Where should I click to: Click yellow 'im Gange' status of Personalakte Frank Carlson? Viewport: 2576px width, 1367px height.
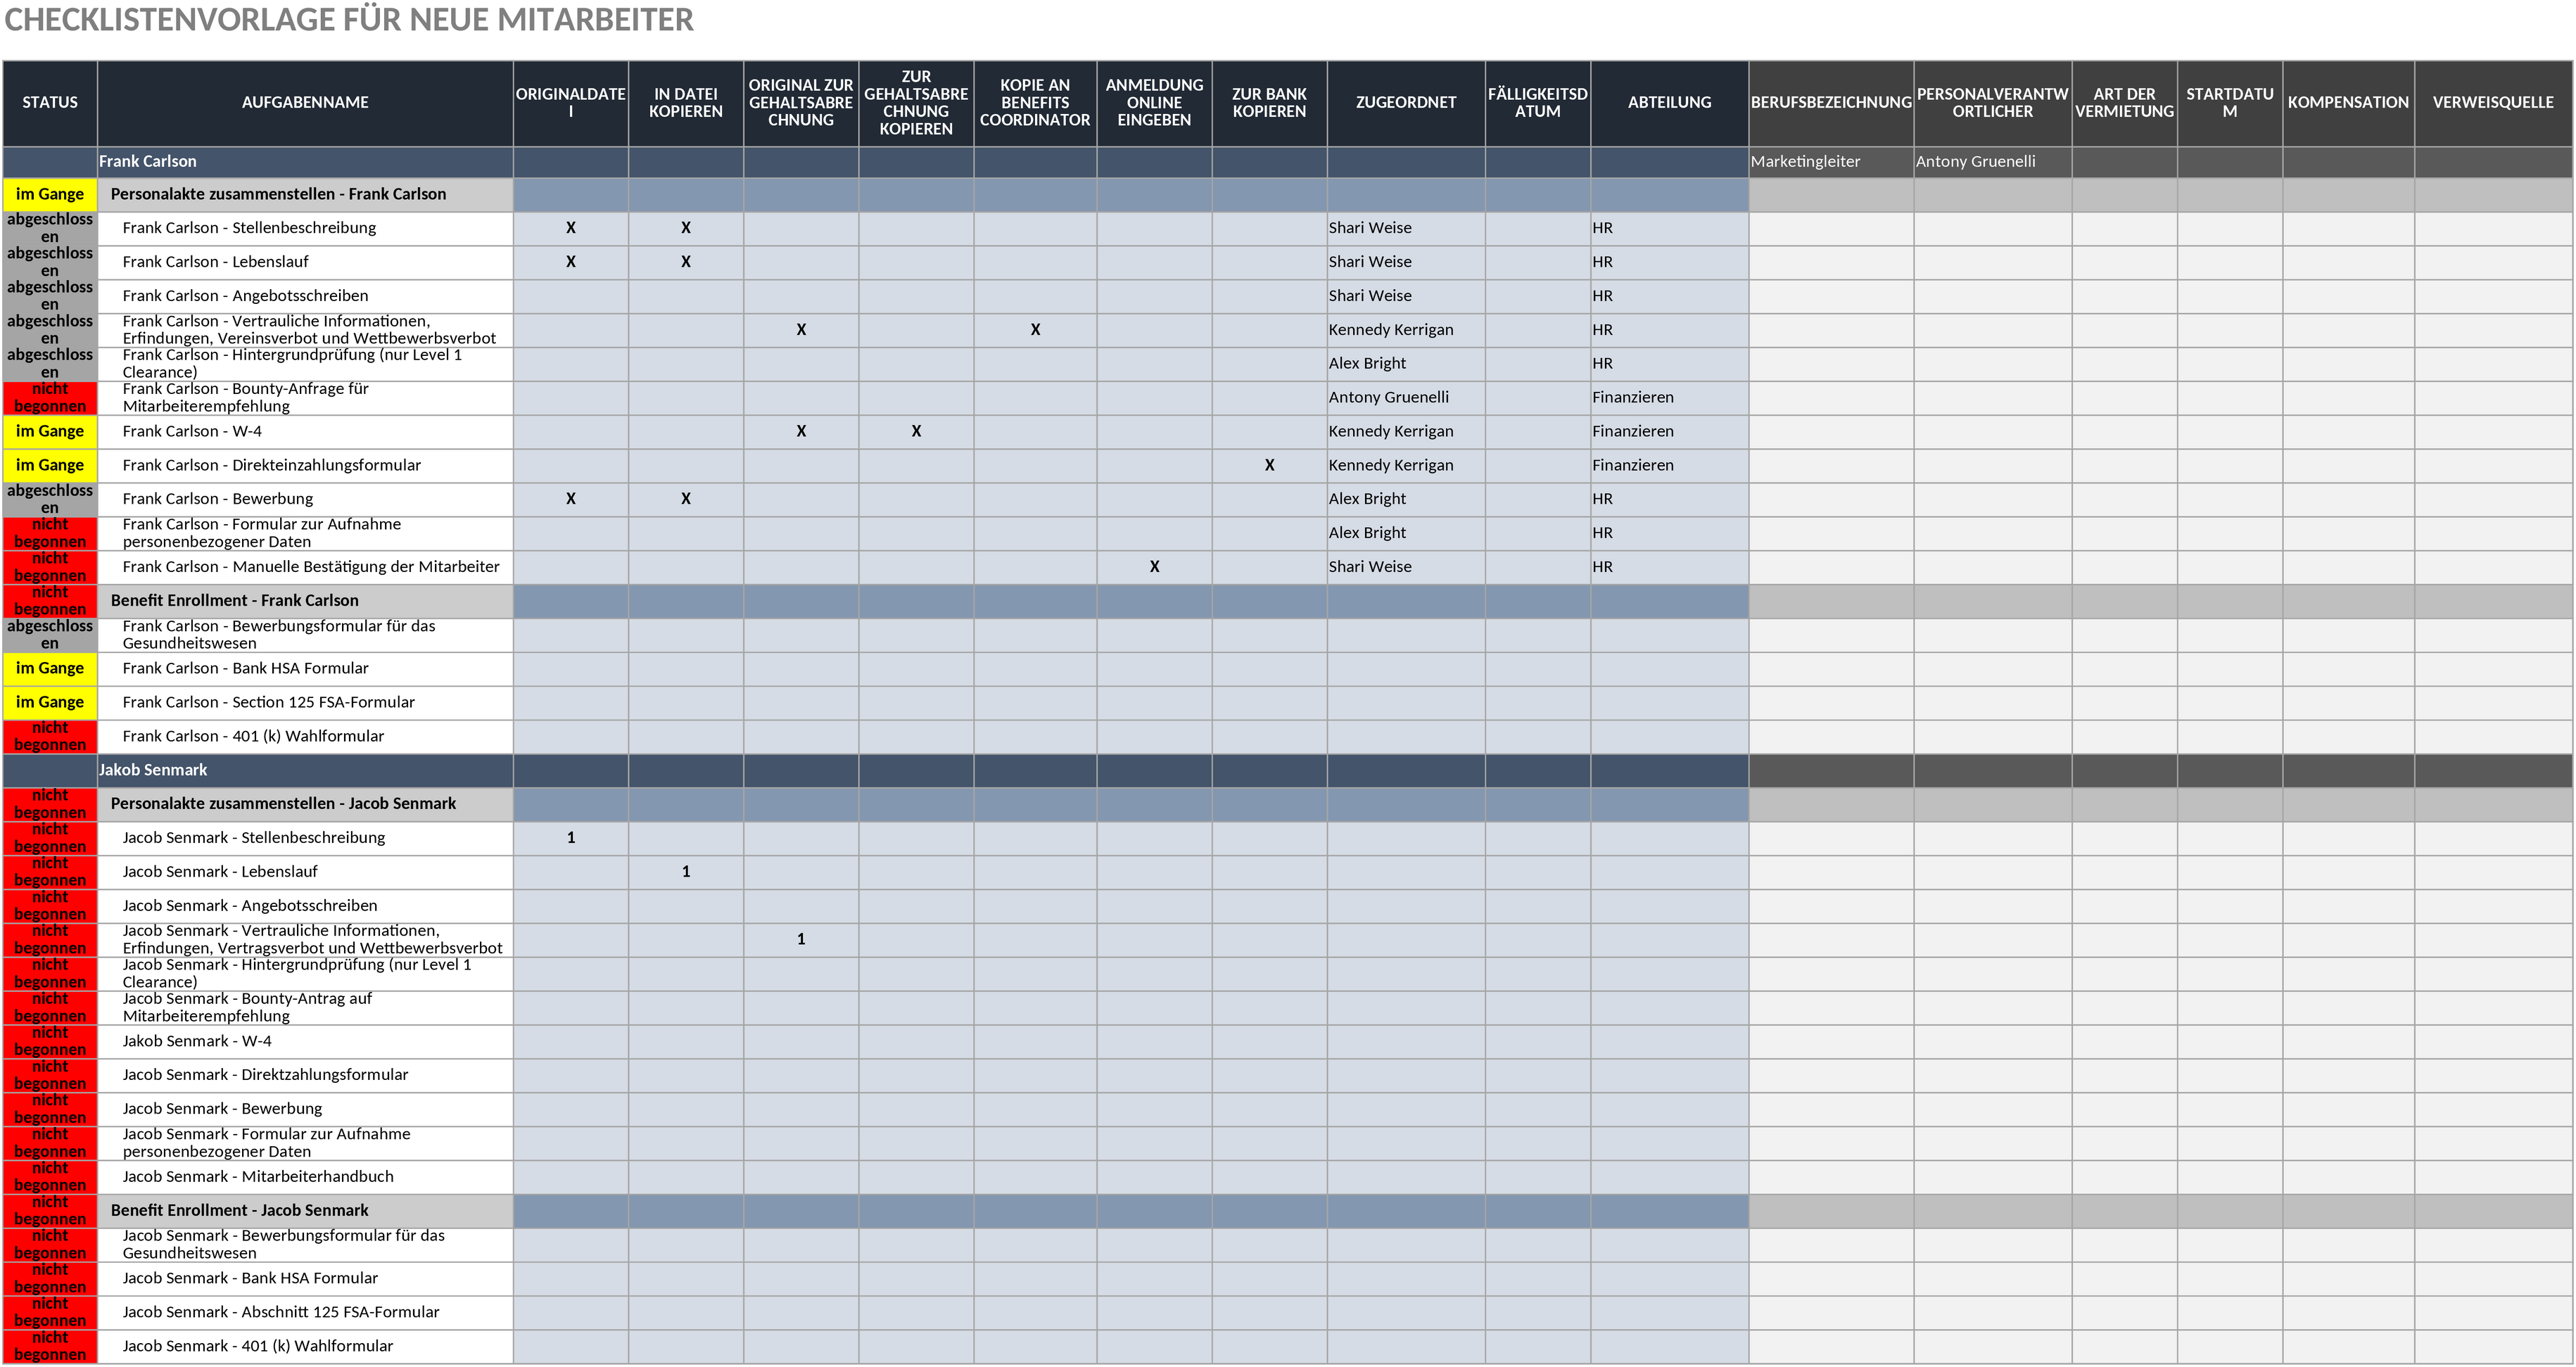50,195
